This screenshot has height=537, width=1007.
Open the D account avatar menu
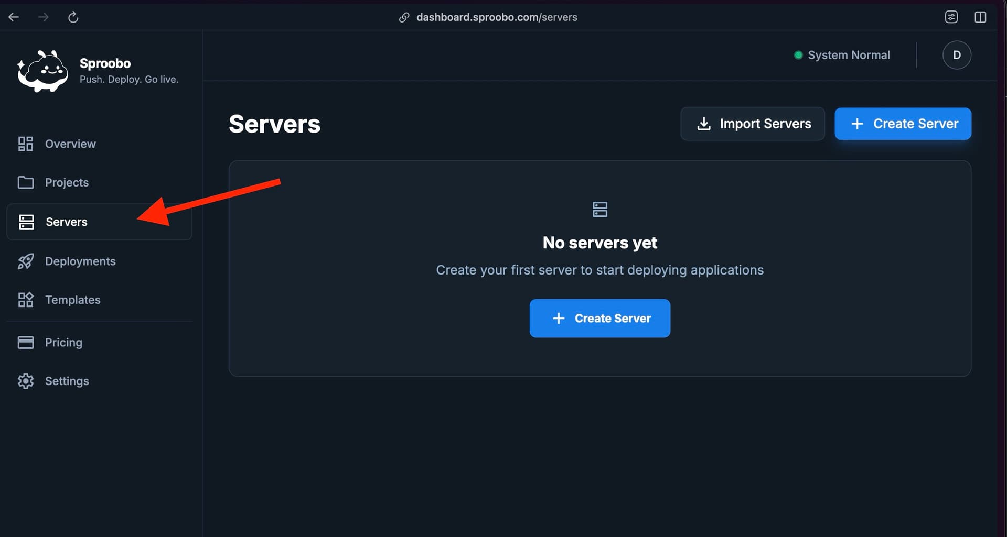957,55
